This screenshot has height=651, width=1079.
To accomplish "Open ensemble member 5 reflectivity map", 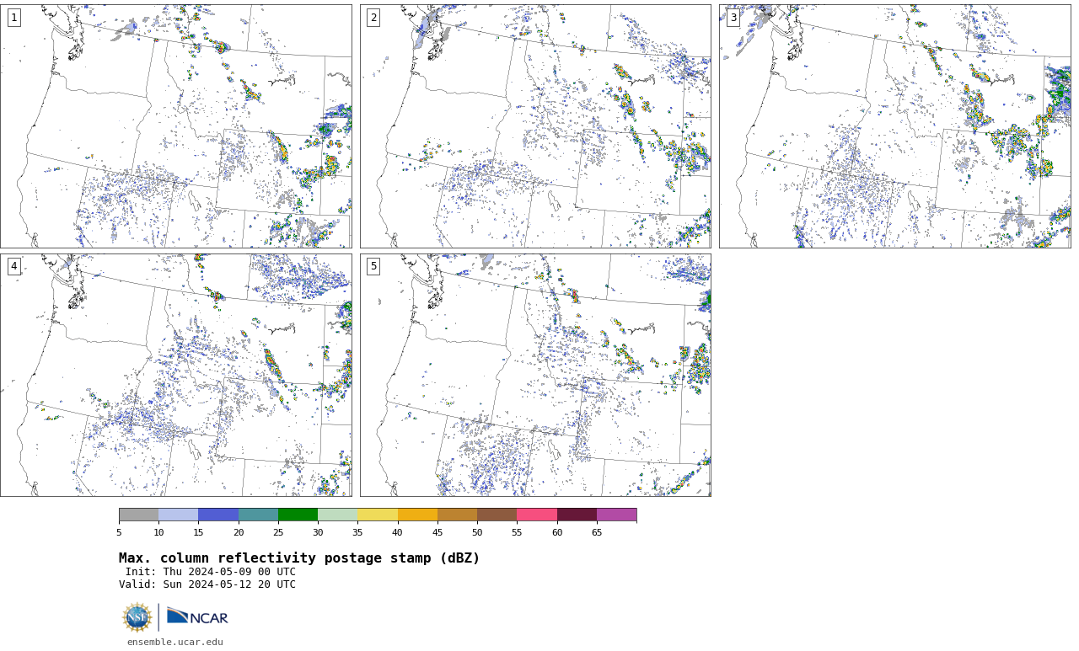I will tap(535, 376).
